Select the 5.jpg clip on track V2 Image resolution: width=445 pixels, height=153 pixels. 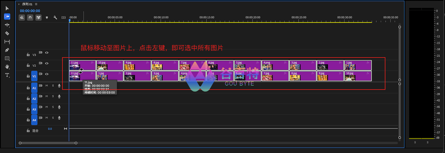(x=247, y=65)
